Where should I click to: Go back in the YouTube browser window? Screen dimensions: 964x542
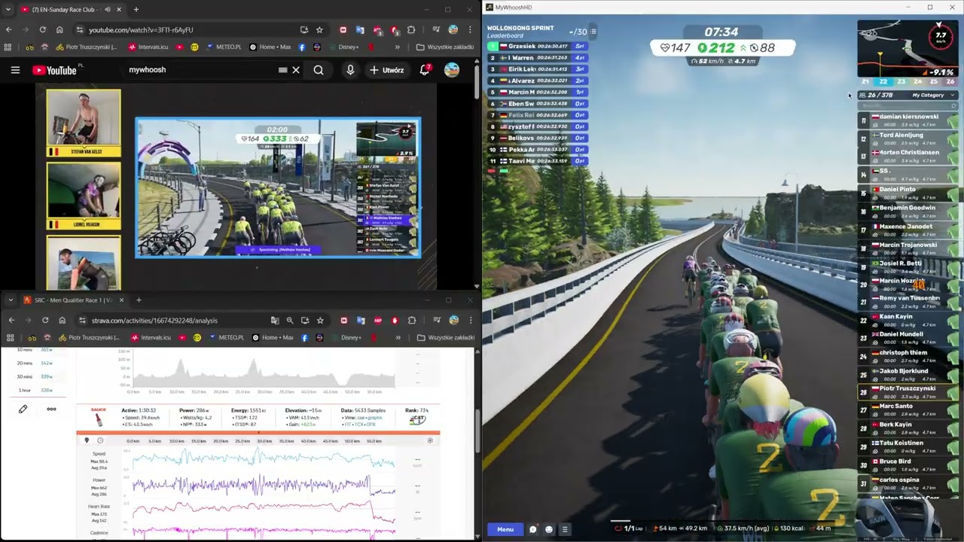pyautogui.click(x=9, y=30)
